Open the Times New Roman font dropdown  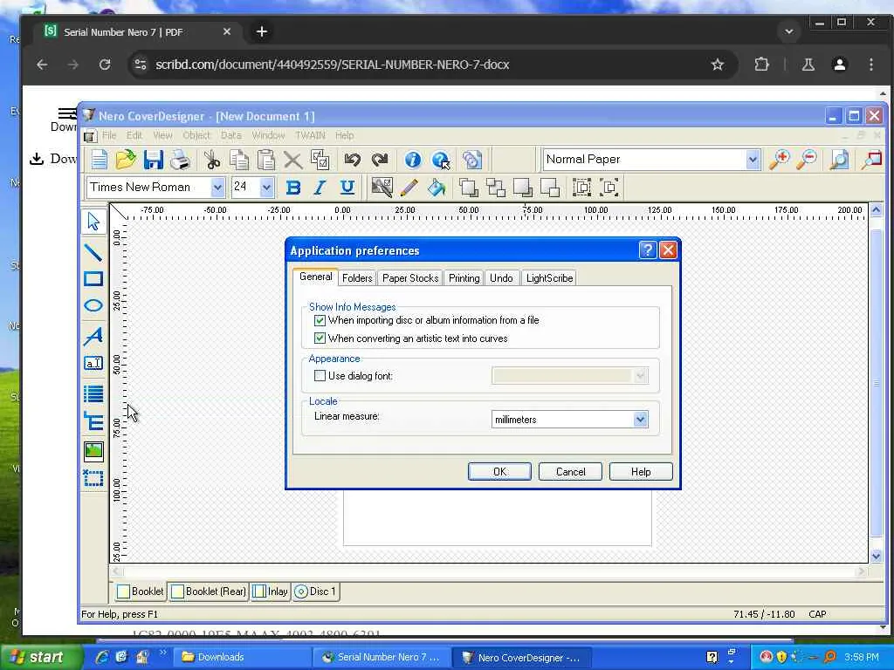pos(217,188)
